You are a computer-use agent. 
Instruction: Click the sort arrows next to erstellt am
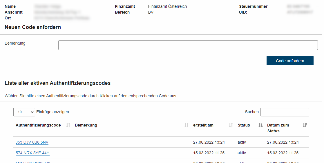(231, 125)
